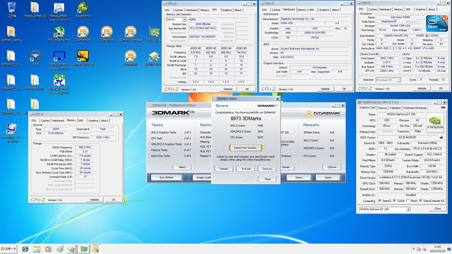The height and width of the screenshot is (254, 452).
Task: Select the 3DMark03_v3... folder icon
Action: 12,83
